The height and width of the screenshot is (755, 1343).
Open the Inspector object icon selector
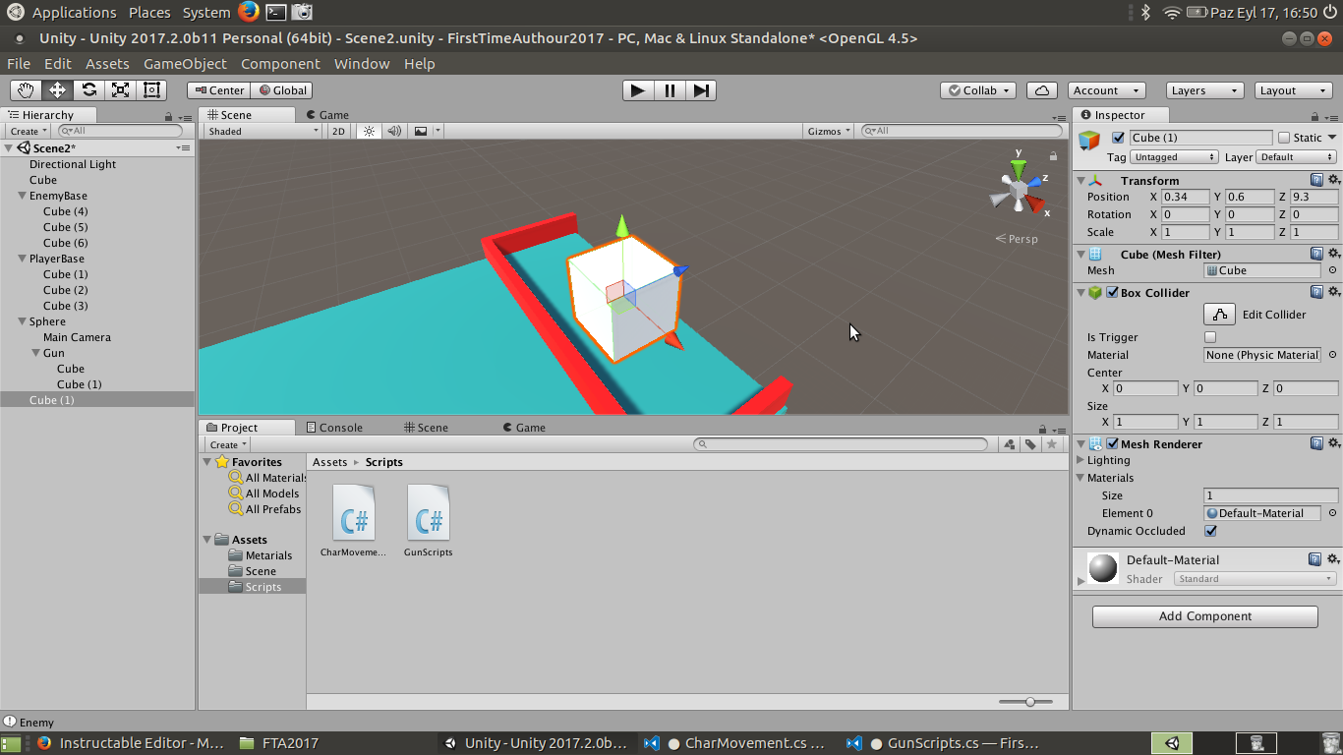coord(1089,141)
